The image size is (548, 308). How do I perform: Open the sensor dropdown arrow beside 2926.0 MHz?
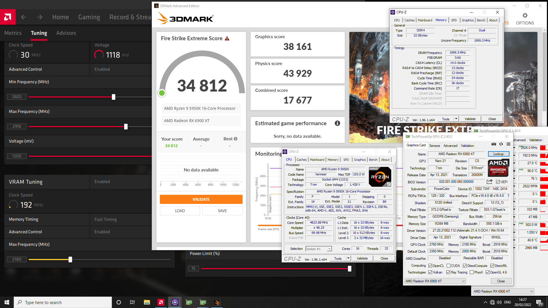514,148
